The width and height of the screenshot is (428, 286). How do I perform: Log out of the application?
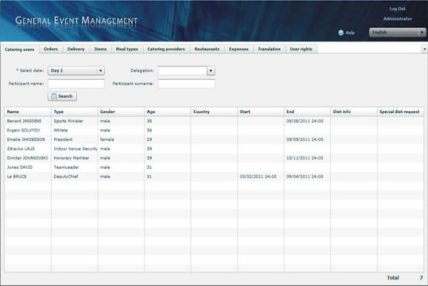click(x=397, y=9)
